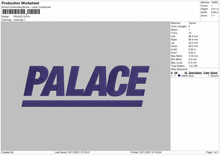The width and height of the screenshot is (220, 155).
Task: Click the Down value 28.0 mm
Action: coord(193,46)
